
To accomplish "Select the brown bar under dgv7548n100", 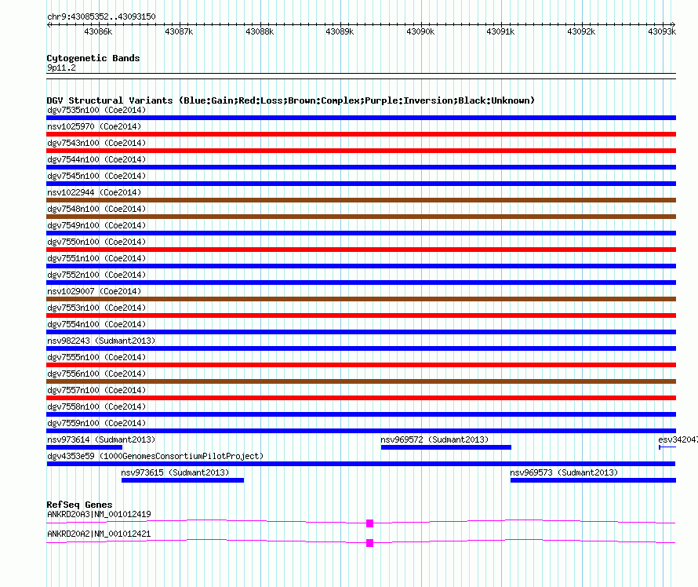I will [x=361, y=217].
